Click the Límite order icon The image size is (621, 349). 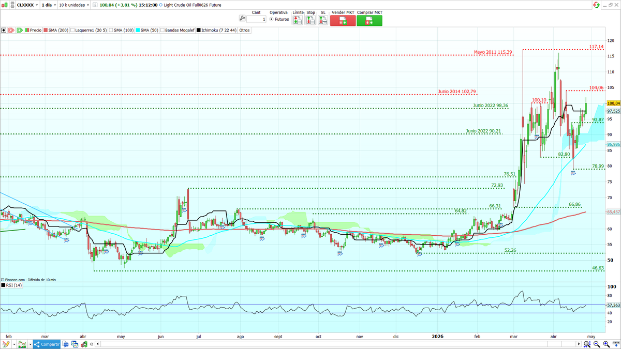click(x=298, y=20)
